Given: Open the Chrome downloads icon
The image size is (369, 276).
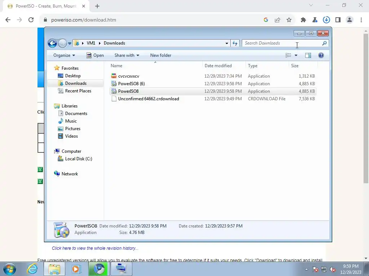Looking at the screenshot, I should tap(326, 20).
